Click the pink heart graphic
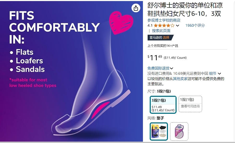The height and width of the screenshot is (143, 235). click(x=121, y=22)
